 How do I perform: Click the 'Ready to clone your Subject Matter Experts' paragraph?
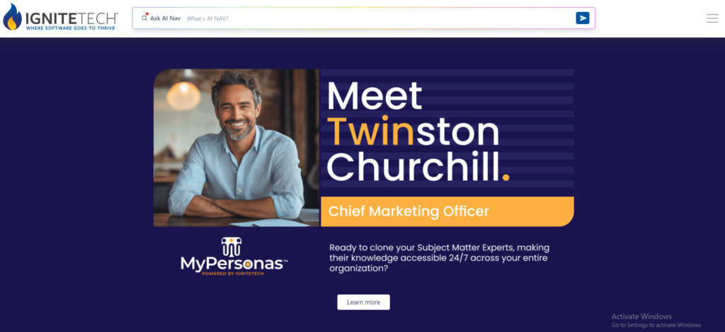[x=439, y=258]
